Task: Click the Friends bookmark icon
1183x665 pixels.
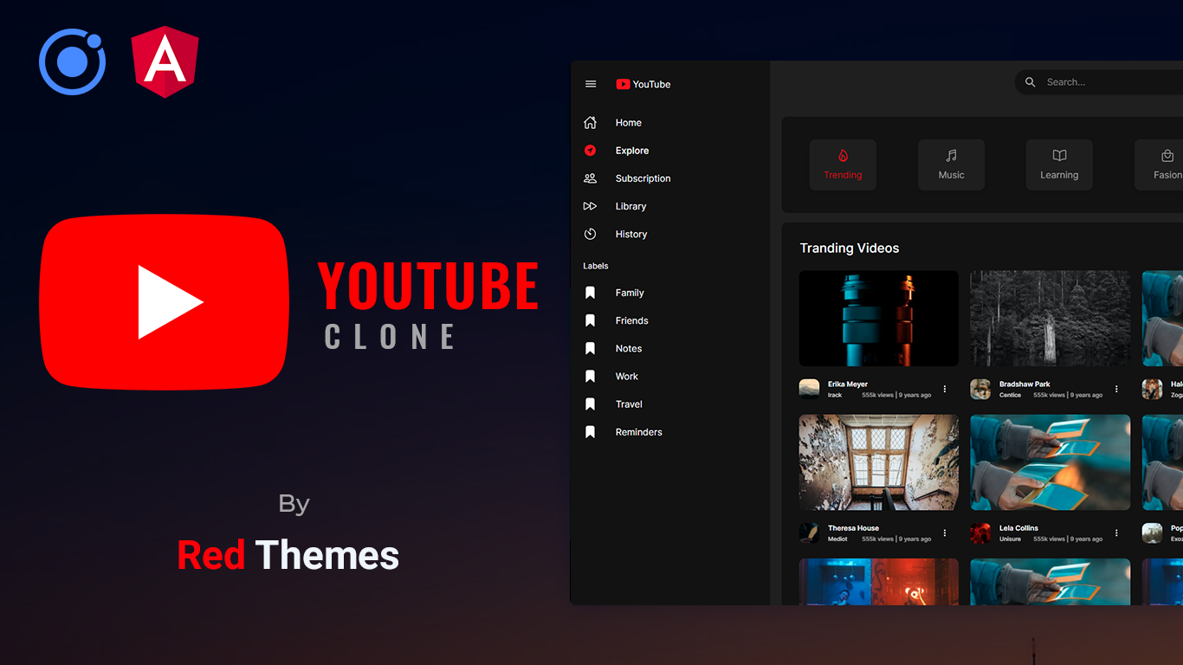Action: [590, 320]
